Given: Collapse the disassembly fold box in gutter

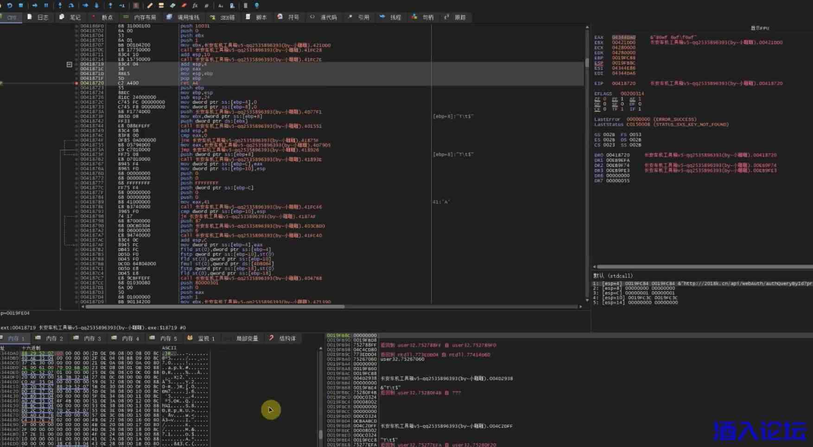Looking at the screenshot, I should coord(69,64).
